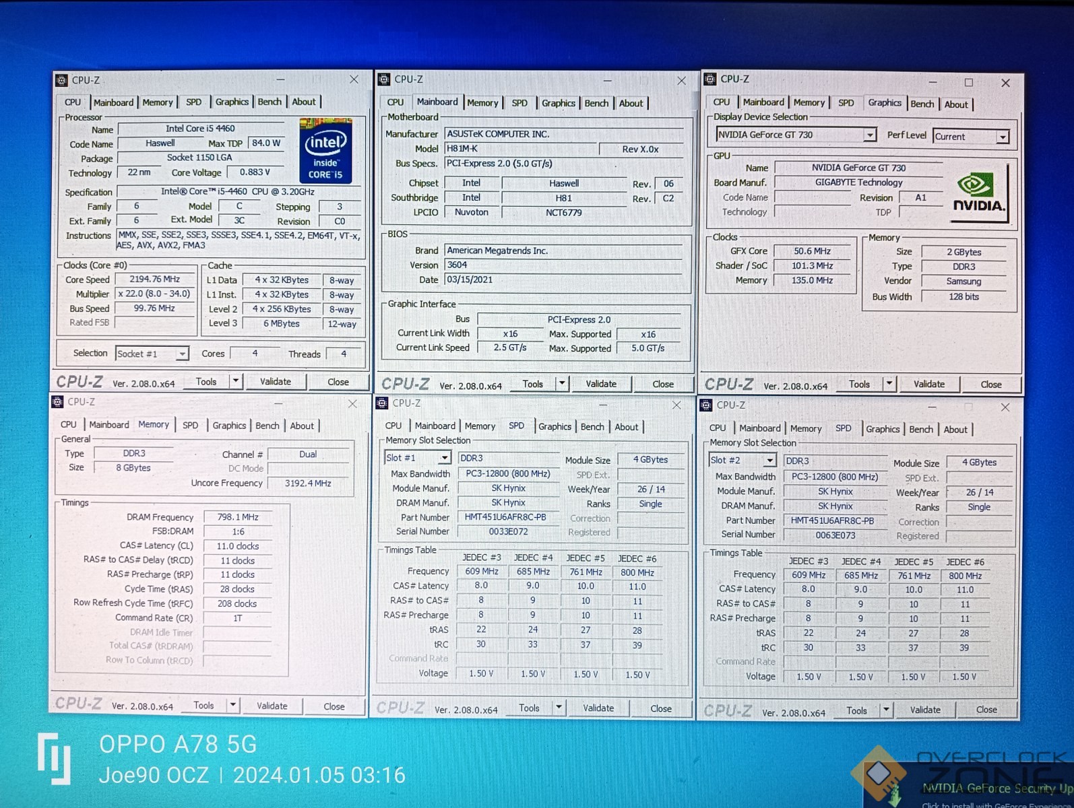Open memory slot dropdown showing Slot #1
Screen dimensions: 1074x808
click(x=418, y=458)
